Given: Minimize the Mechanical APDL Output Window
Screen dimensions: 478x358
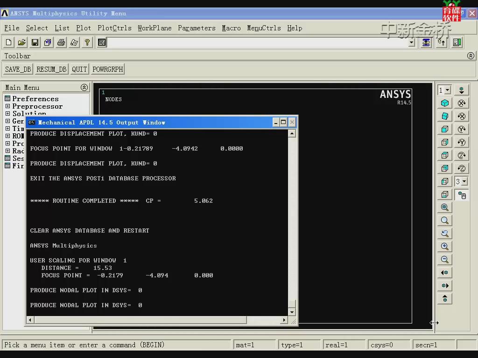Looking at the screenshot, I should tap(276, 123).
